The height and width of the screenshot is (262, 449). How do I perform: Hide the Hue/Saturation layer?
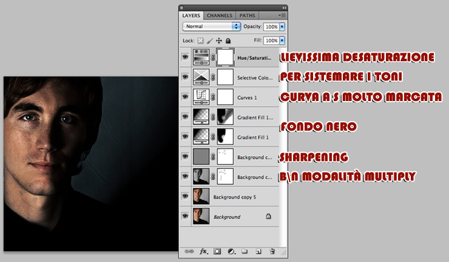(185, 57)
